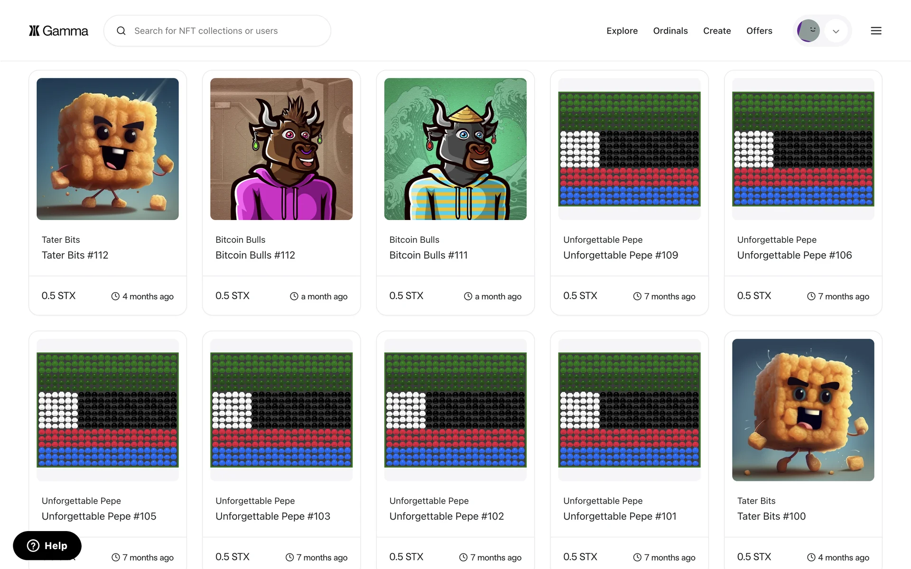Open the Create menu item
Screen dimensions: 911x569
tap(716, 31)
